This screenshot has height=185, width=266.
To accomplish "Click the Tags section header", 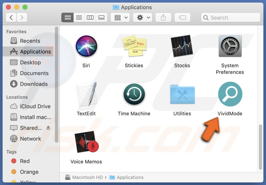I will click(11, 152).
